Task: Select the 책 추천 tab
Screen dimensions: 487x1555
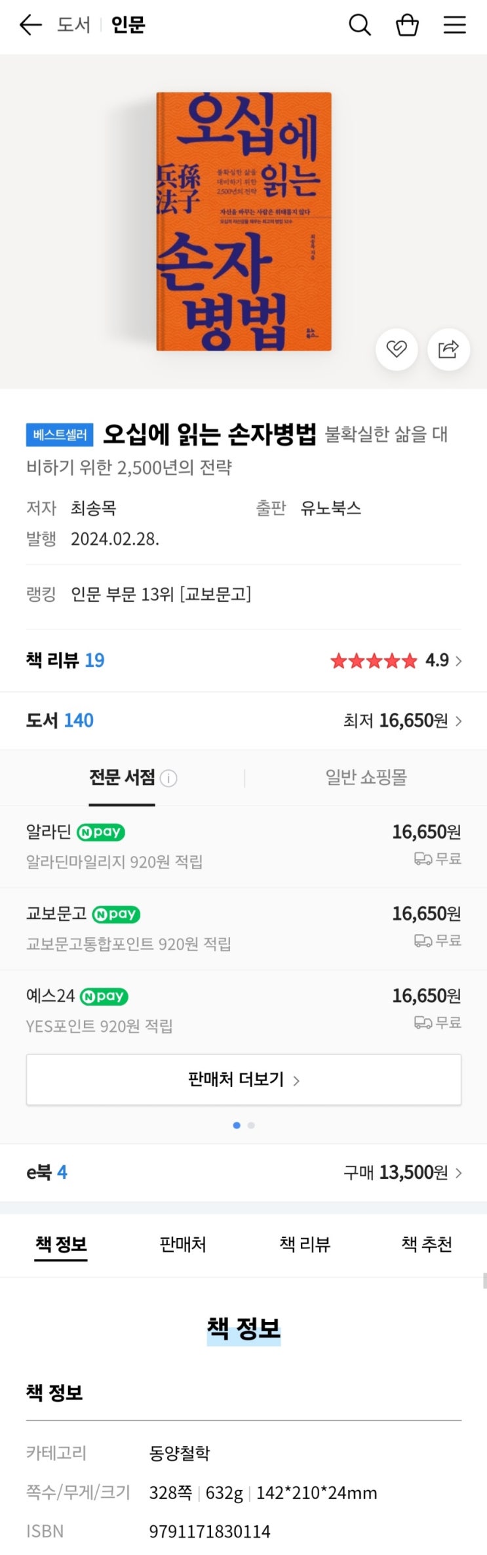Action: [427, 1244]
